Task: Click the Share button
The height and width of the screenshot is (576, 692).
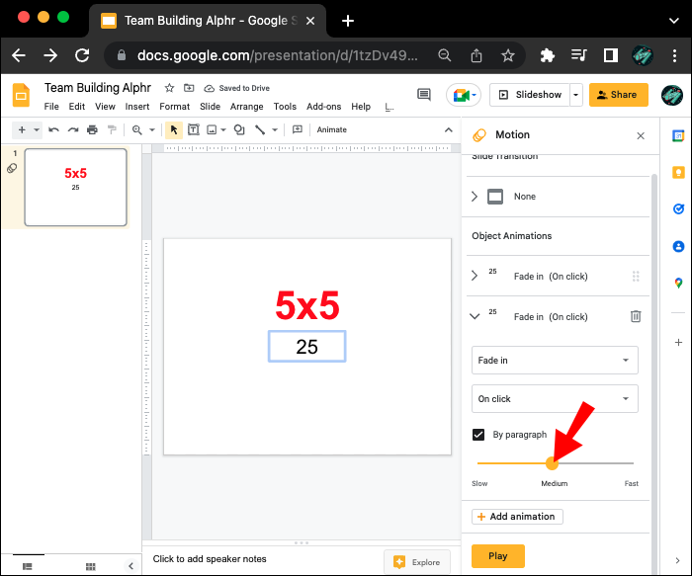Action: pos(618,95)
